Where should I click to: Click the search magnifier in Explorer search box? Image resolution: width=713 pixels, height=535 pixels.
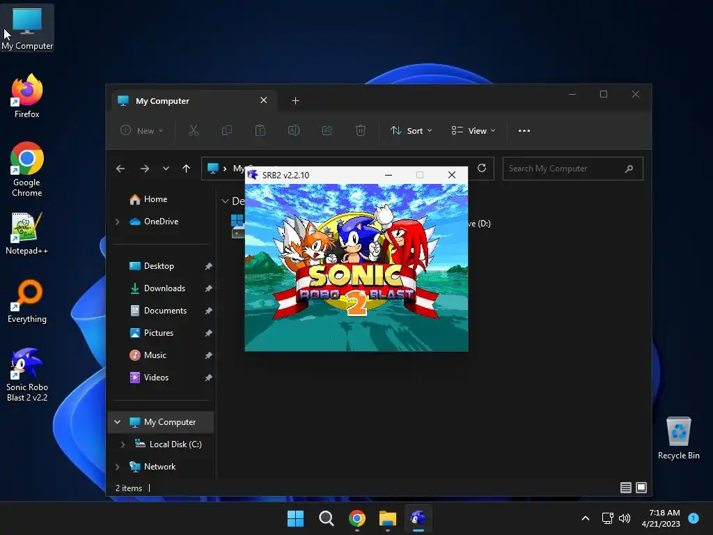629,169
